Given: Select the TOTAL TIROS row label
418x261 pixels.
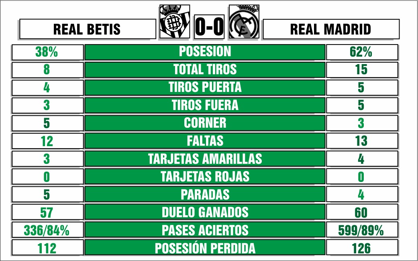Looking at the screenshot, I should 205,69.
